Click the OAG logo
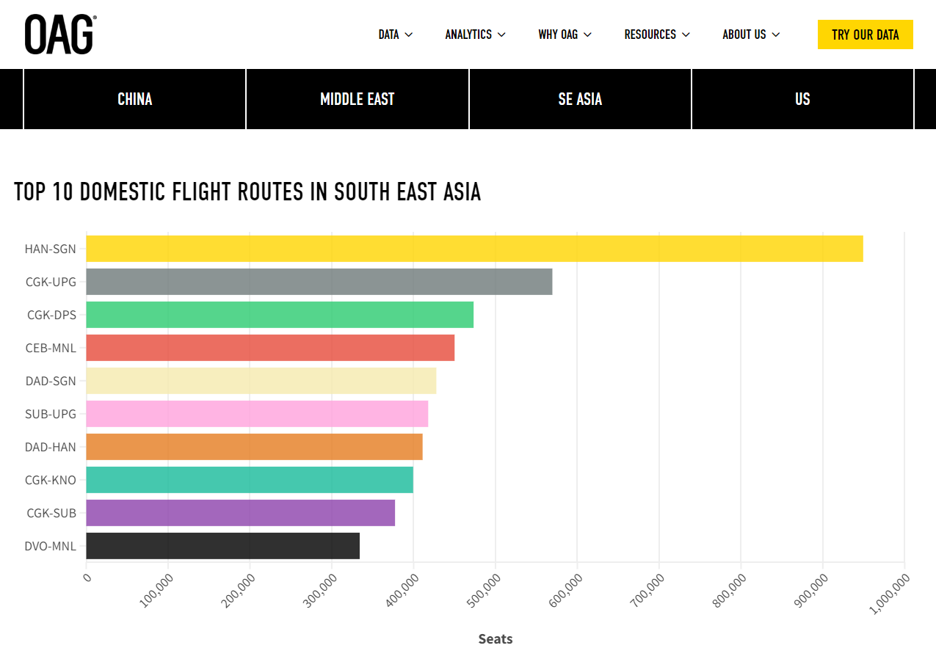The image size is (936, 648). click(60, 34)
